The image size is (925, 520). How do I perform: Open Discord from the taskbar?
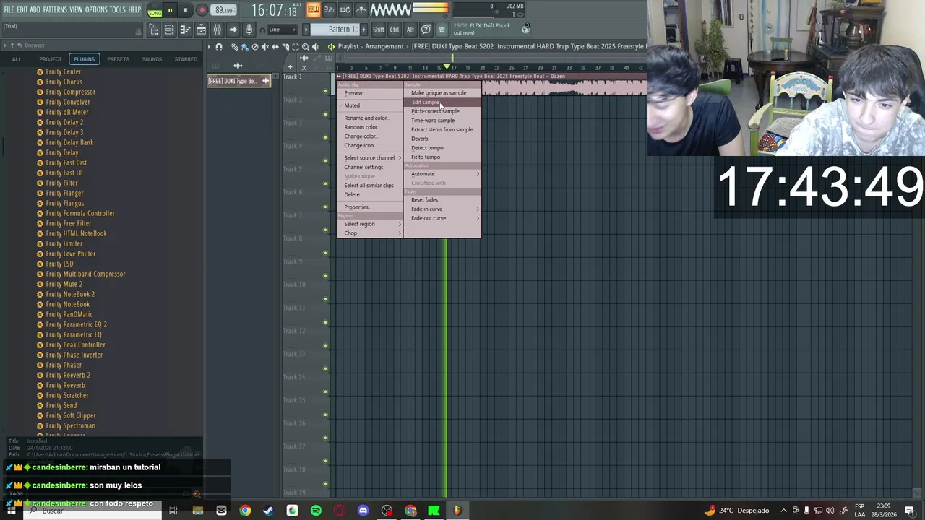coord(363,511)
